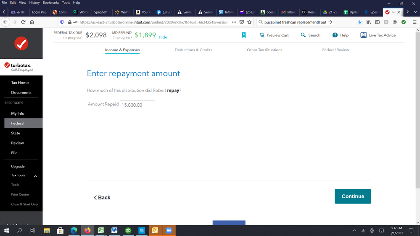Click the Firefox search box
Image resolution: width=420 pixels, height=236 pixels.
pyautogui.click(x=295, y=22)
